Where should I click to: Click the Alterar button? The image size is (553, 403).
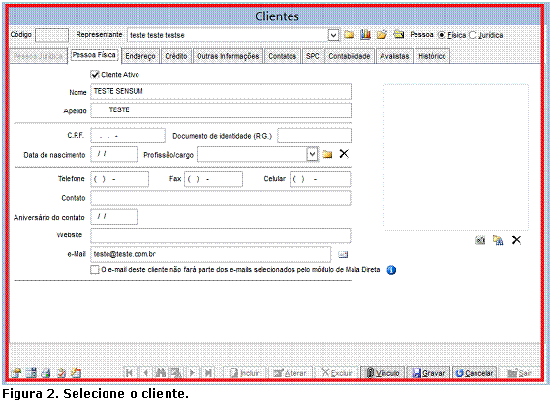coord(291,373)
